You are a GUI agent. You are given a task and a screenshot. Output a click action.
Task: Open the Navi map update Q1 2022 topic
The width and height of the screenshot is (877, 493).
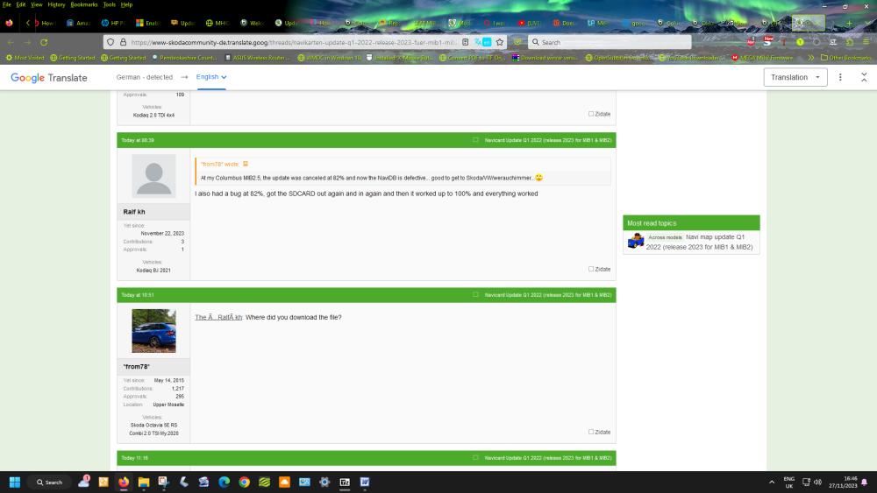(x=699, y=242)
